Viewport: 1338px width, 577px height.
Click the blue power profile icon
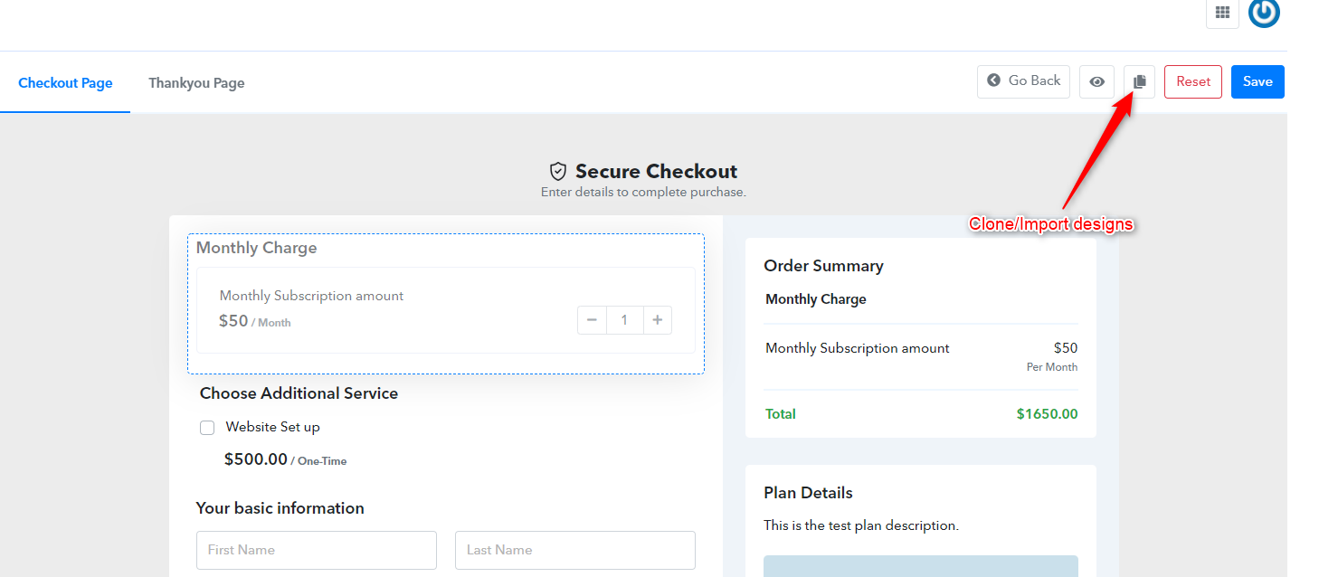pos(1264,13)
